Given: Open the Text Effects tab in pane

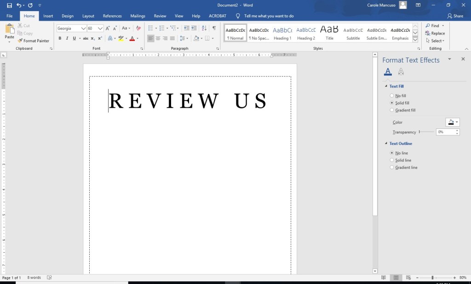Looking at the screenshot, I should pyautogui.click(x=401, y=71).
